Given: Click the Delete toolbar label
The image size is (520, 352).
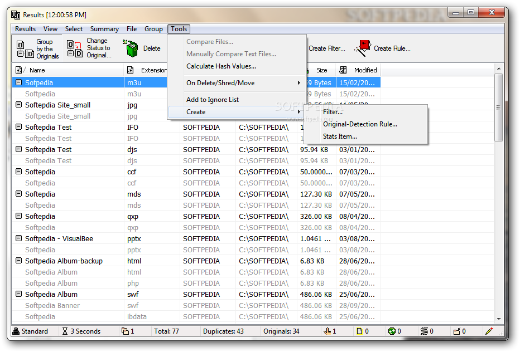Looking at the screenshot, I should tap(152, 48).
